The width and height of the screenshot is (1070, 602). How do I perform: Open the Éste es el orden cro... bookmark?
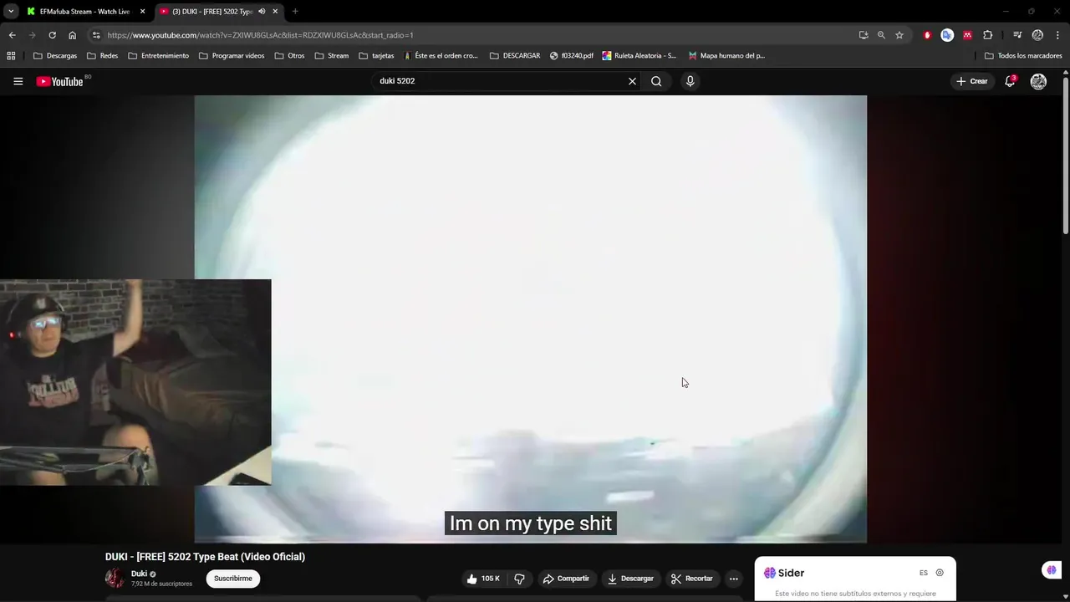pos(441,56)
